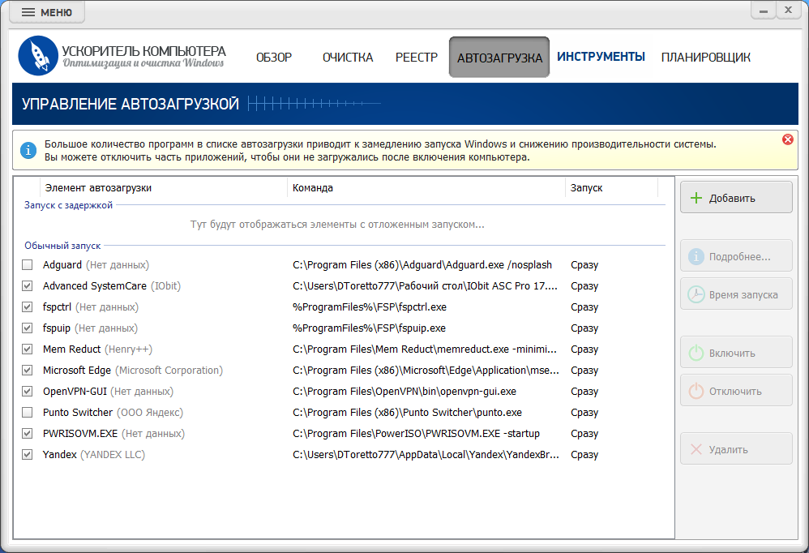Click the clock icon for launch time
This screenshot has width=809, height=553.
[x=696, y=294]
